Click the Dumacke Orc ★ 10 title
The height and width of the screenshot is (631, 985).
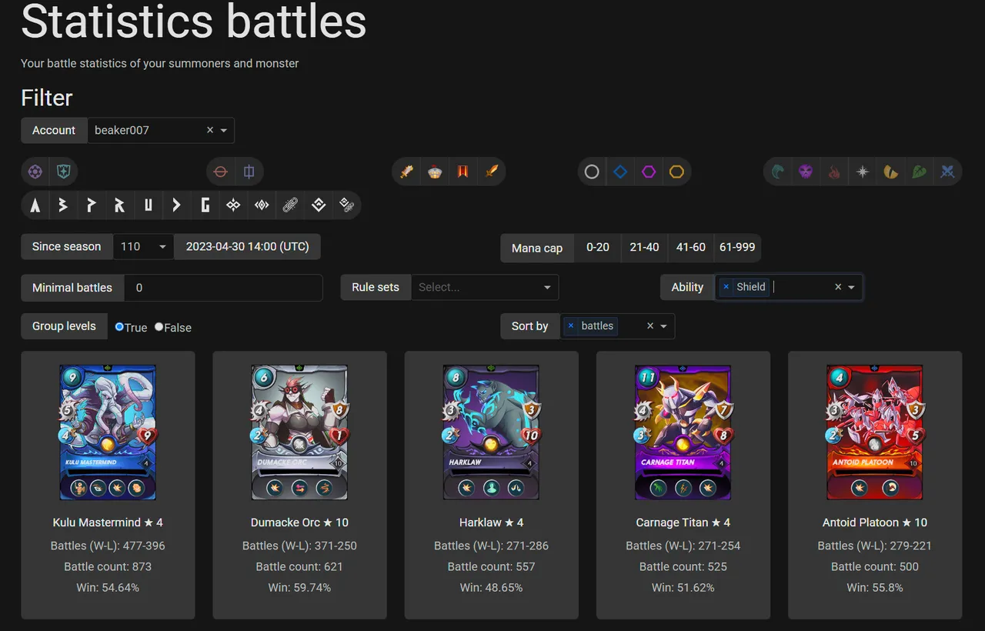tap(299, 522)
